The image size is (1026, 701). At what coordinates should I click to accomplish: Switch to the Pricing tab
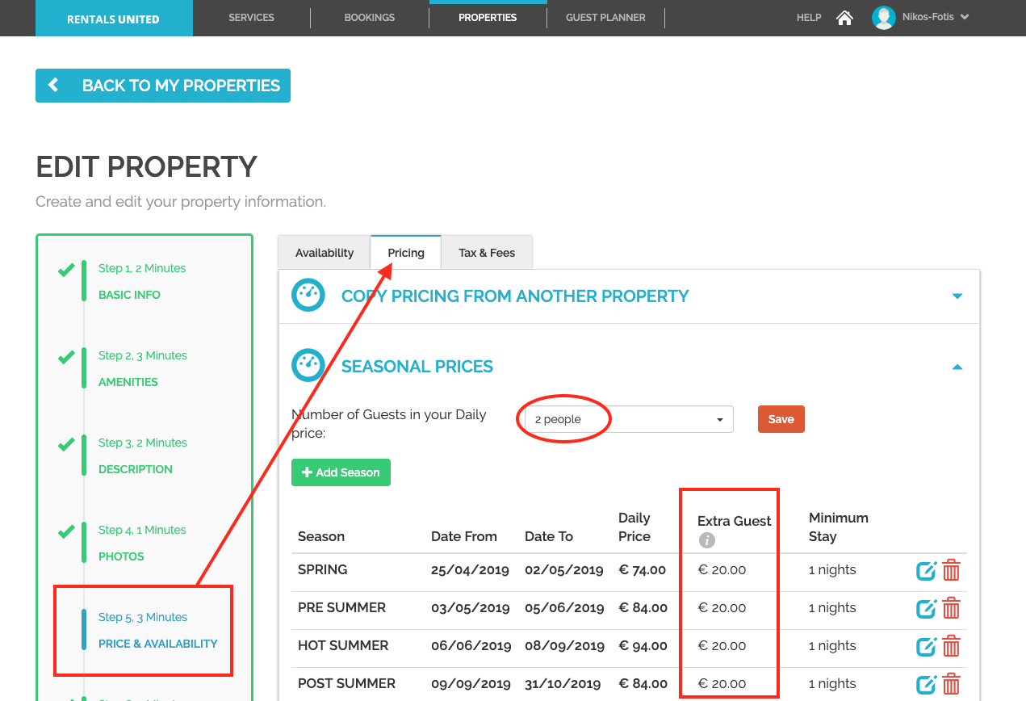(x=406, y=253)
